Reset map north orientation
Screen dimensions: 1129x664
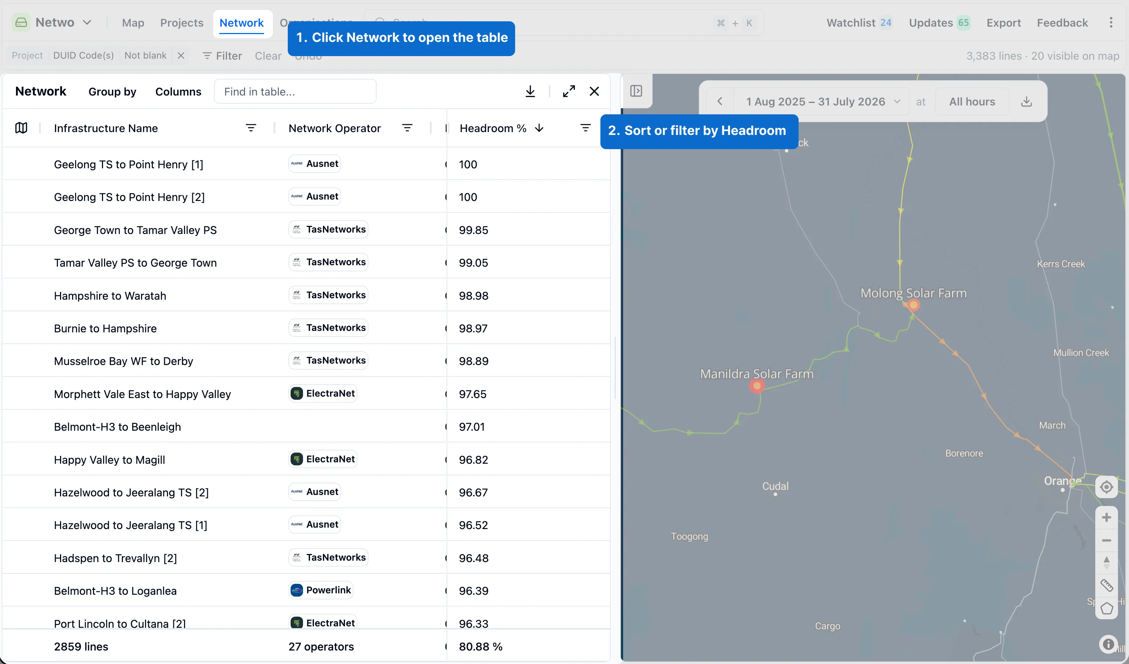(1107, 562)
